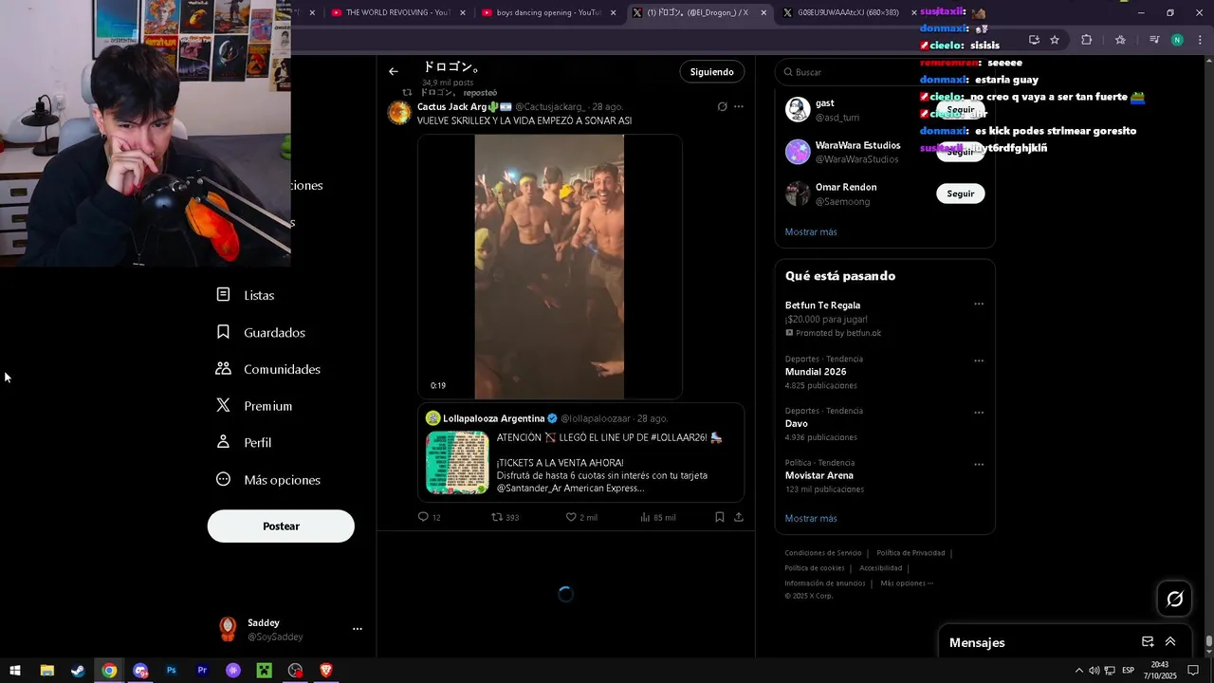This screenshot has height=683, width=1214.
Task: Repost the Cactus Jack Arg post
Action: [505, 517]
